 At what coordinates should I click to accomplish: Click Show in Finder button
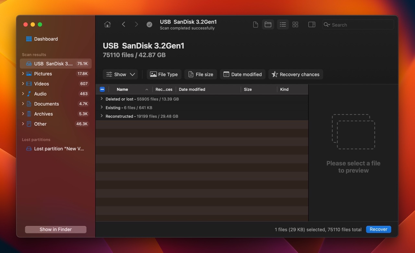click(56, 229)
